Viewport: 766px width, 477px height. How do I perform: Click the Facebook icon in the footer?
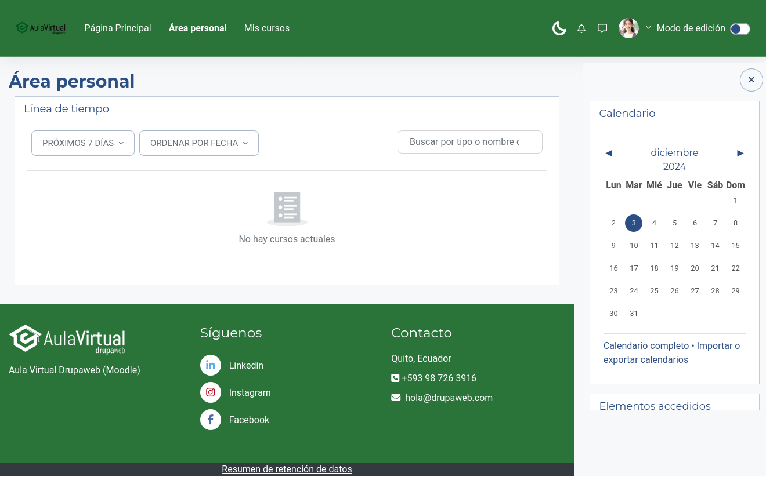[x=211, y=420]
